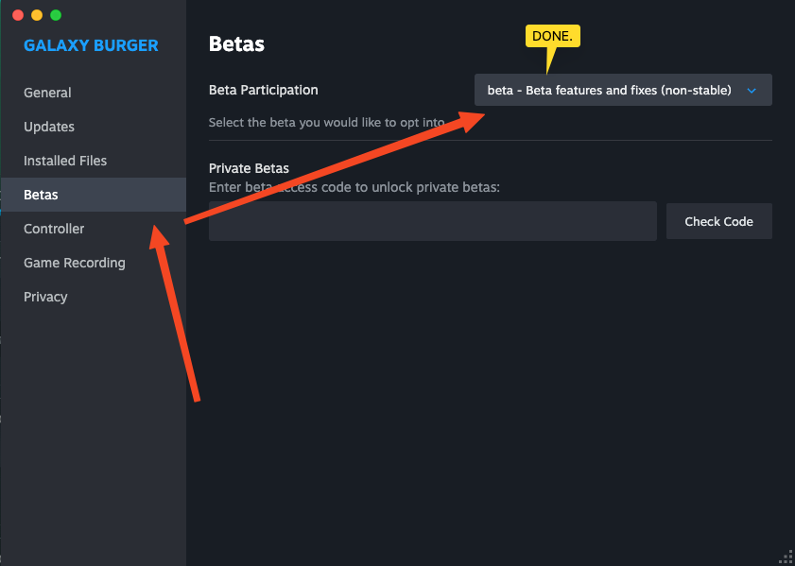The width and height of the screenshot is (795, 566).
Task: Click the Private Betas heading text
Action: pyautogui.click(x=249, y=168)
